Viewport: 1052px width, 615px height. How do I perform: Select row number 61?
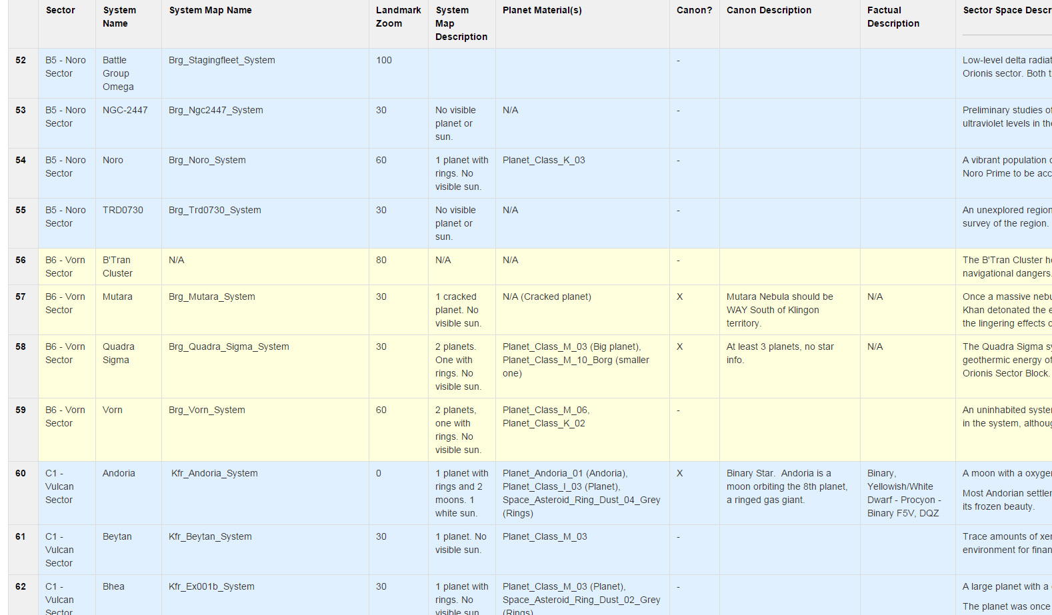coord(23,550)
